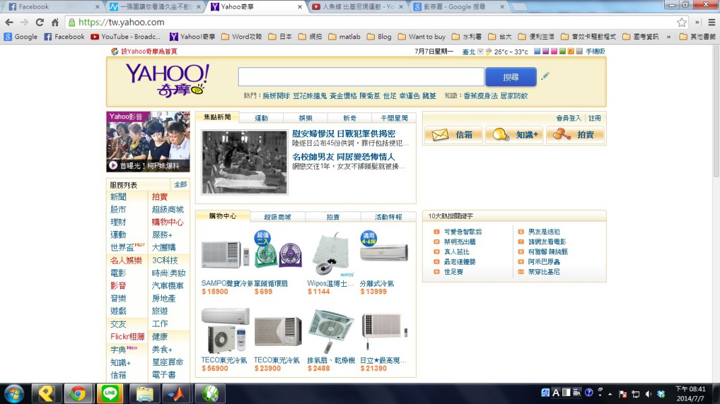
Task: Open the Flickr相簿 service link
Action: pyautogui.click(x=127, y=337)
